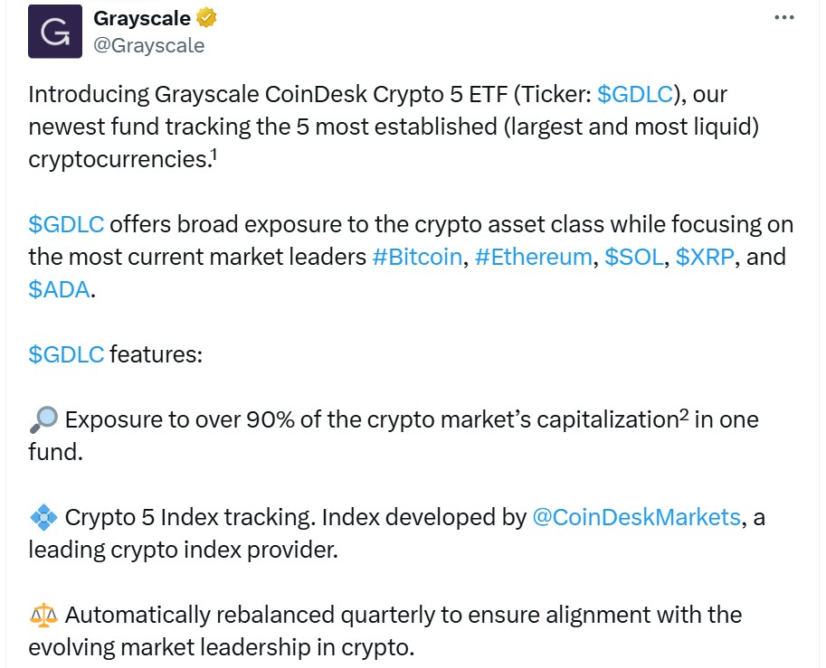Open the three-dot more options menu
The height and width of the screenshot is (668, 826).
tap(783, 18)
